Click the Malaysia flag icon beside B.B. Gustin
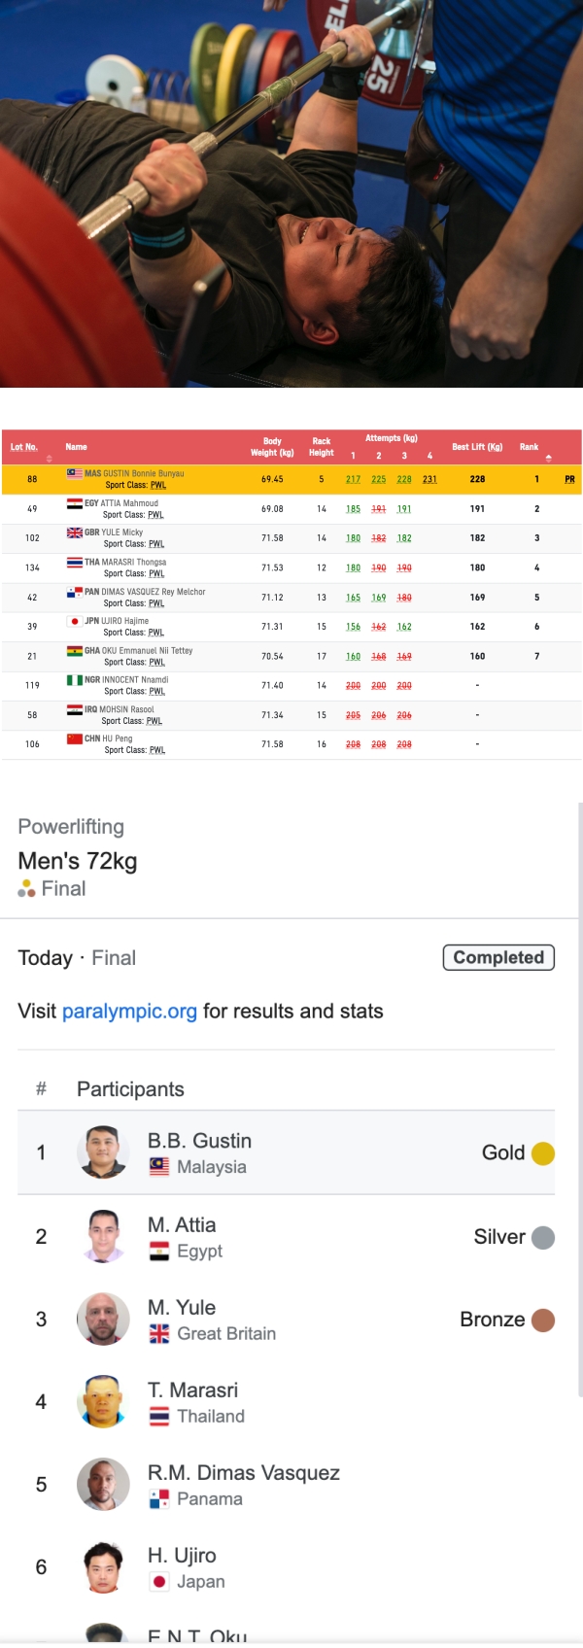 159,1167
